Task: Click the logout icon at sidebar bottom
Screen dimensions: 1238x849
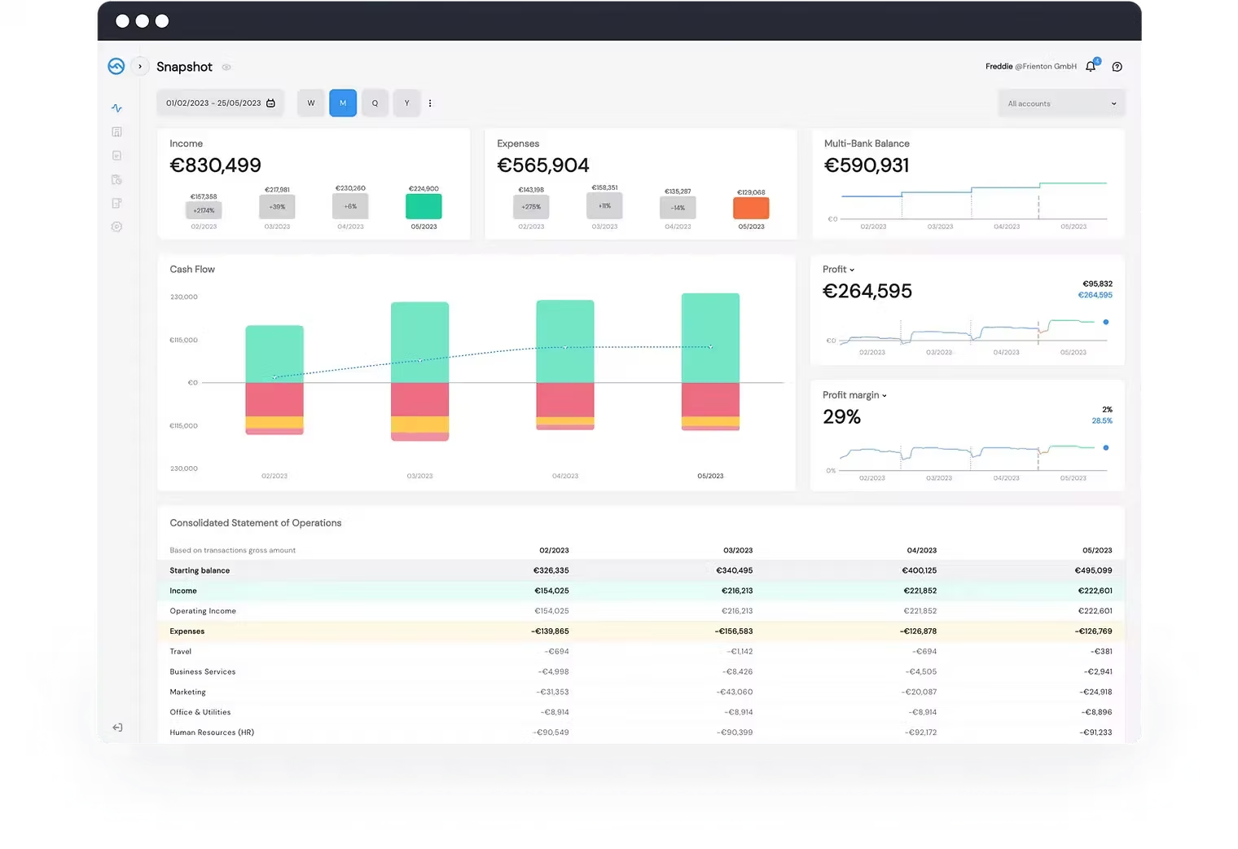Action: point(117,728)
